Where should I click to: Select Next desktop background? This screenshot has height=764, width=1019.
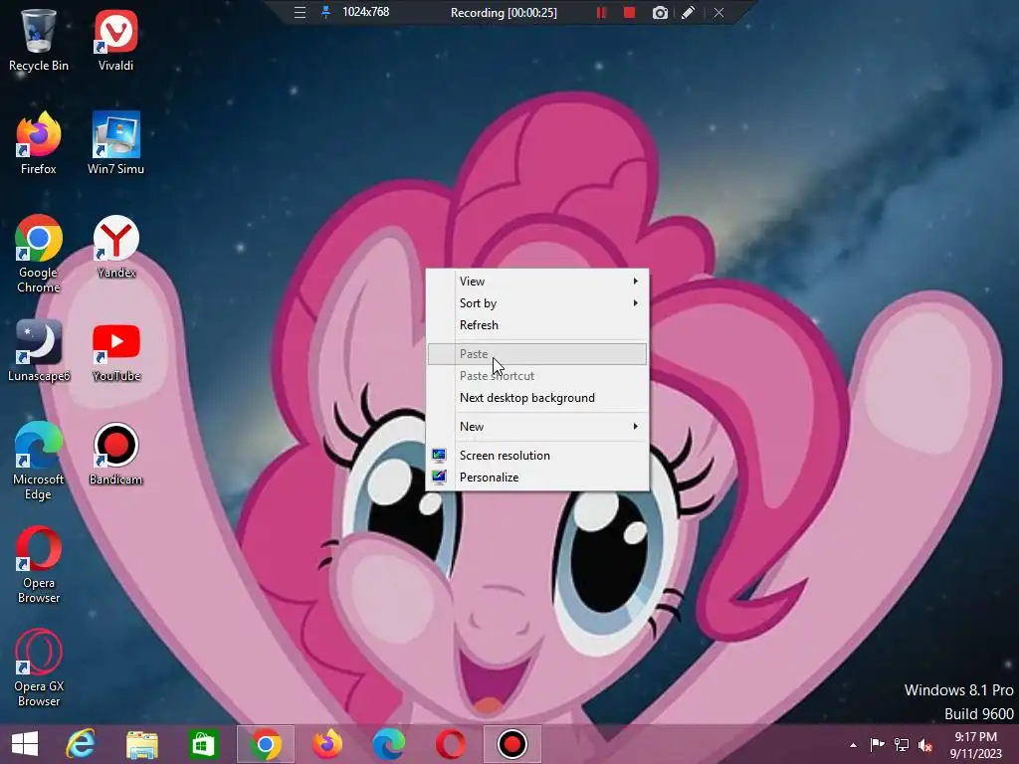click(537, 398)
